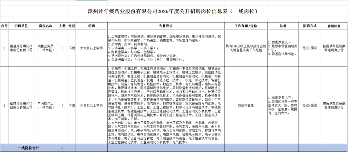Image resolution: width=348 pixels, height=152 pixels.
Task: Click the cosmetics sales experience requirement cell
Action: pos(246,48)
